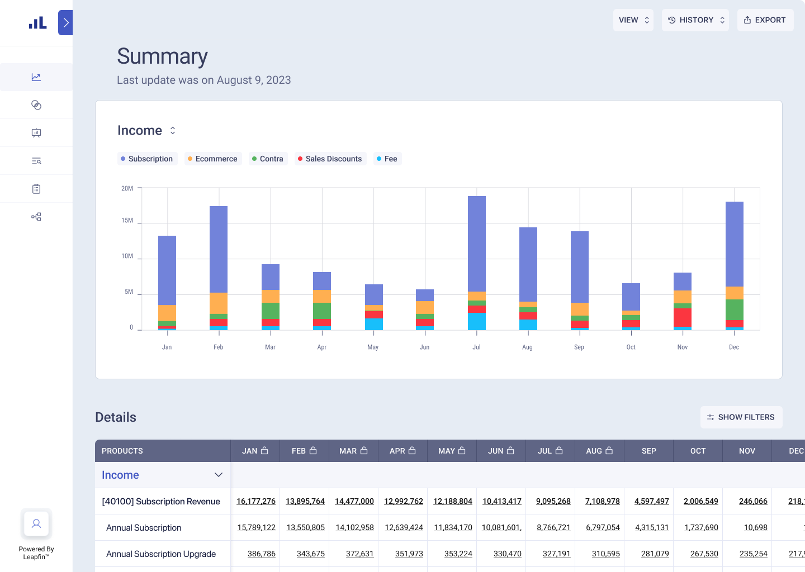Select the reconciliation circles icon in sidebar

[36, 104]
